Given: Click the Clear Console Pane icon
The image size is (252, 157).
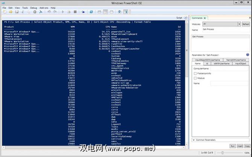Looking at the screenshot, I should coord(41,12).
